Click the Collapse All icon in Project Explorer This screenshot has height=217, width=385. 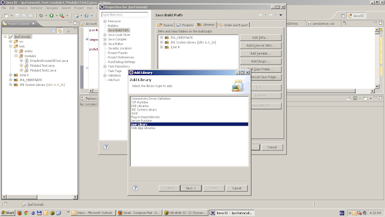coord(54,31)
